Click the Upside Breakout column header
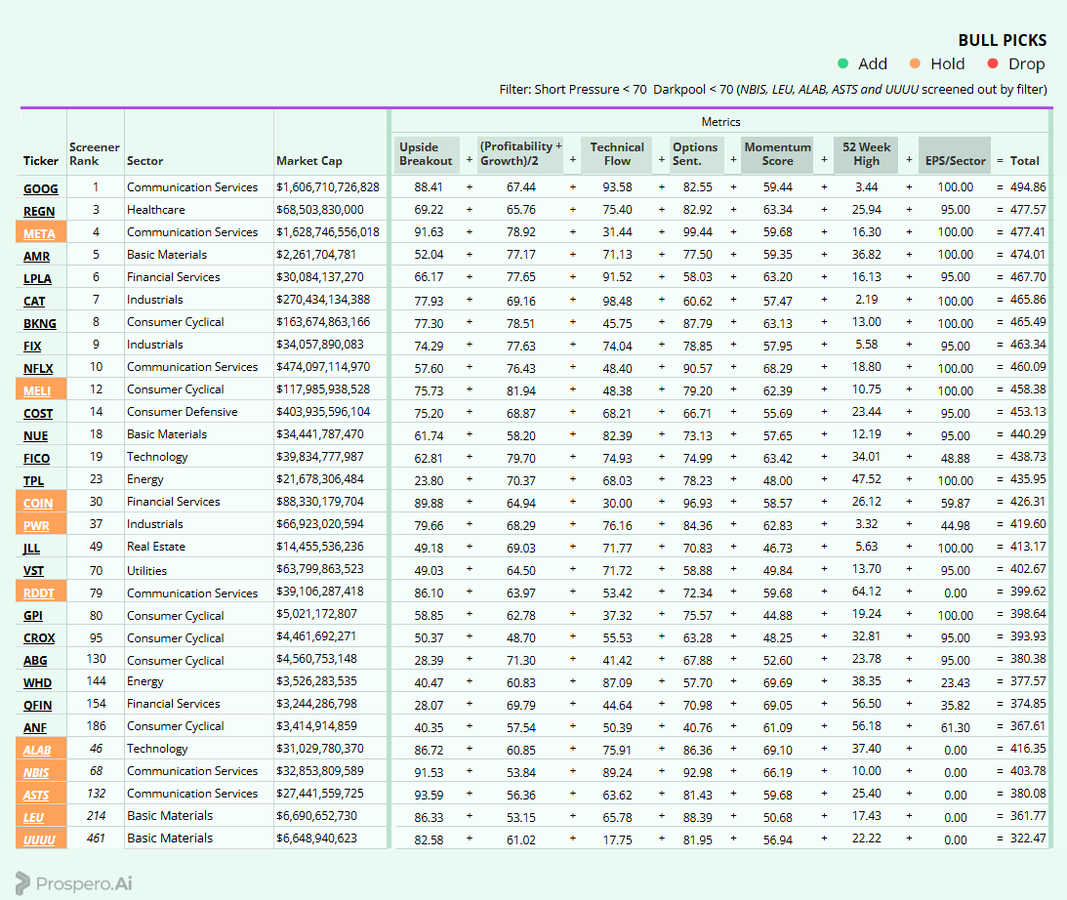The height and width of the screenshot is (900, 1067). [426, 154]
